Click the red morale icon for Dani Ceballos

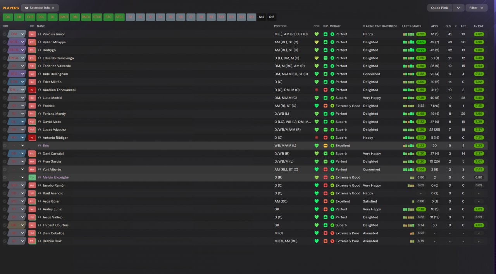[x=332, y=233]
